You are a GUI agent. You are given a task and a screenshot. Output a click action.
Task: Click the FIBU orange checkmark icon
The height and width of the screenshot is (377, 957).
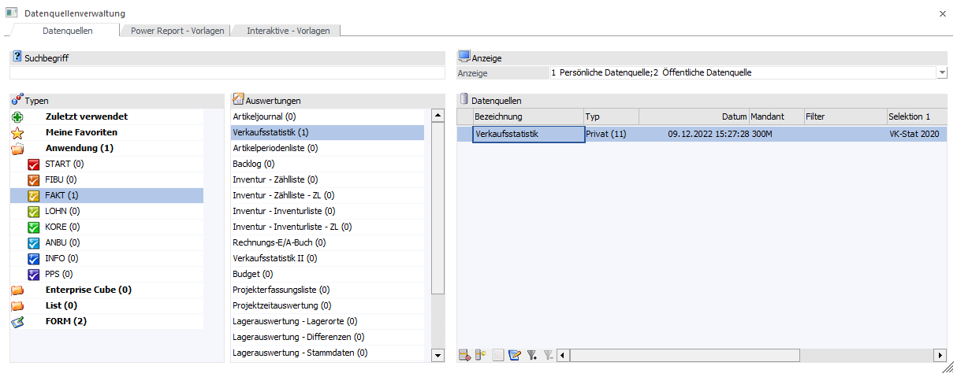[x=33, y=179]
